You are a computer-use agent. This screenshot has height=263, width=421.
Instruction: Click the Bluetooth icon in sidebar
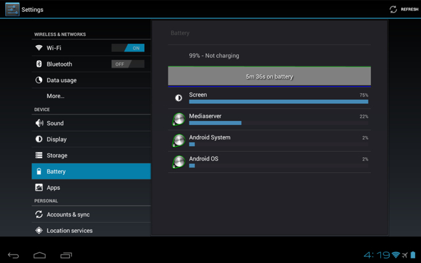(39, 64)
